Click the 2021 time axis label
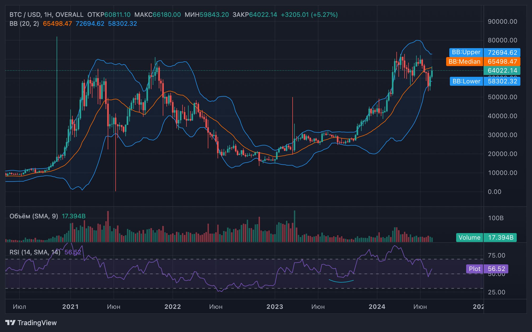532x332 pixels. (x=70, y=307)
